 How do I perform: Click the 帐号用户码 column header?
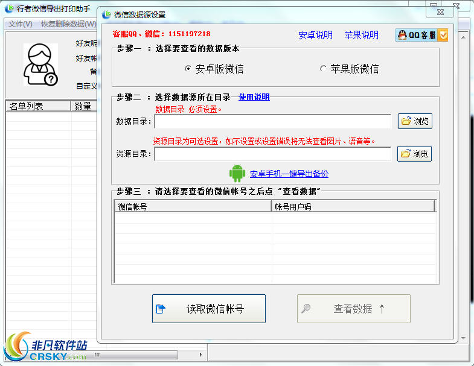[x=353, y=207]
